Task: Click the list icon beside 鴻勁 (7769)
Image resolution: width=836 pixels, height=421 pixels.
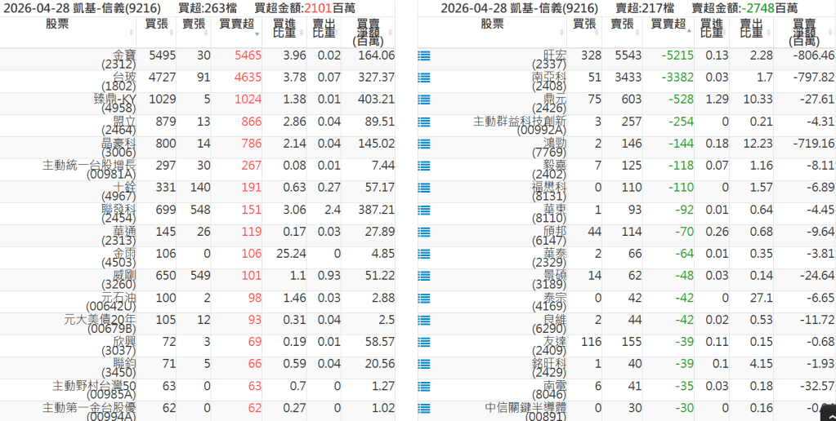Action: [x=423, y=144]
